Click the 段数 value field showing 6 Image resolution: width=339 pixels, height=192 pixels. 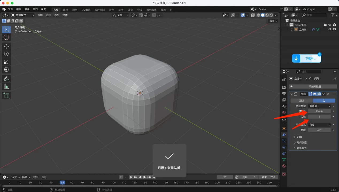pyautogui.click(x=319, y=117)
